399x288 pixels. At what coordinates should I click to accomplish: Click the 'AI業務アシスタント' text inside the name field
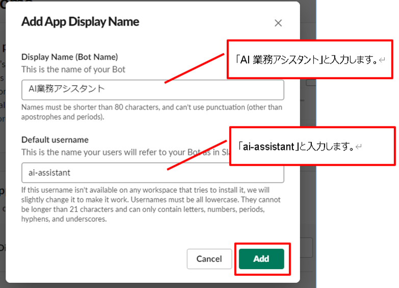click(67, 89)
